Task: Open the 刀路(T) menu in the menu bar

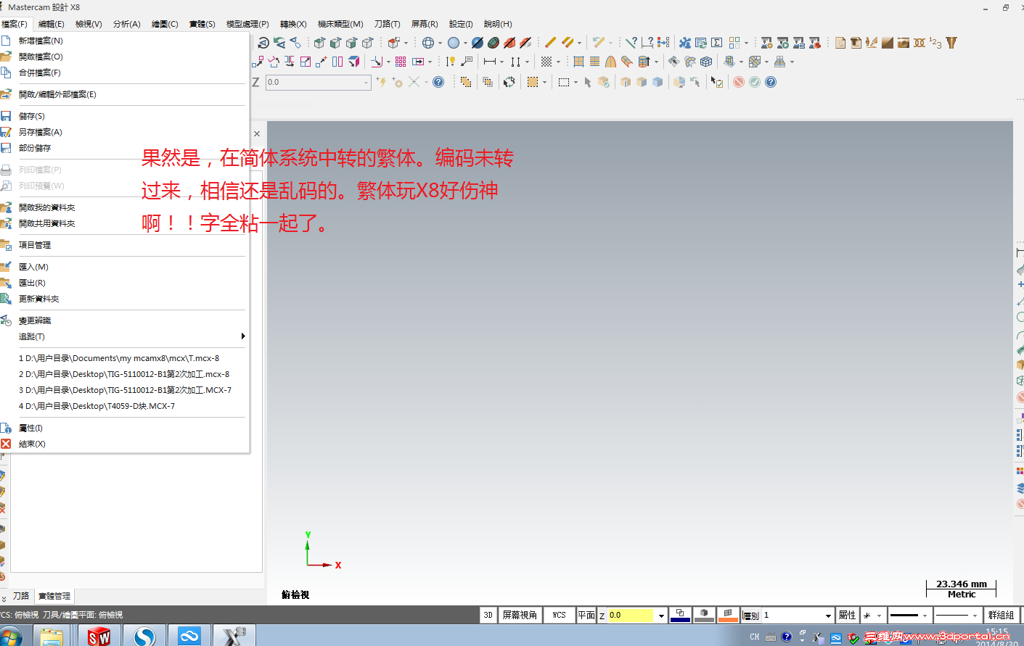Action: (x=387, y=24)
